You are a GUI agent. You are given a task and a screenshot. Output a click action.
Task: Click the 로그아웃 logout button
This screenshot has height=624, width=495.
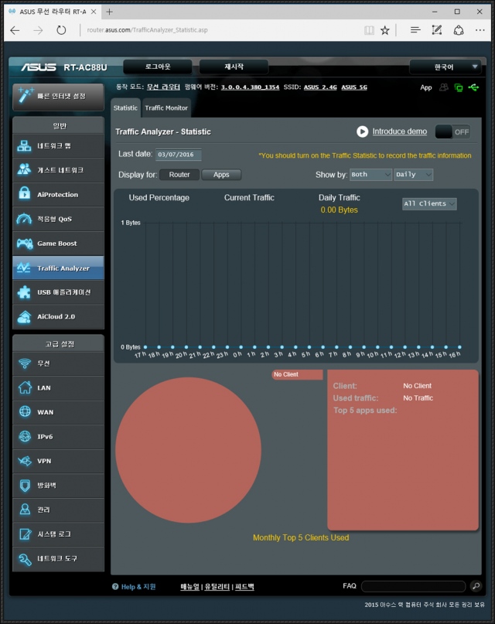(158, 66)
